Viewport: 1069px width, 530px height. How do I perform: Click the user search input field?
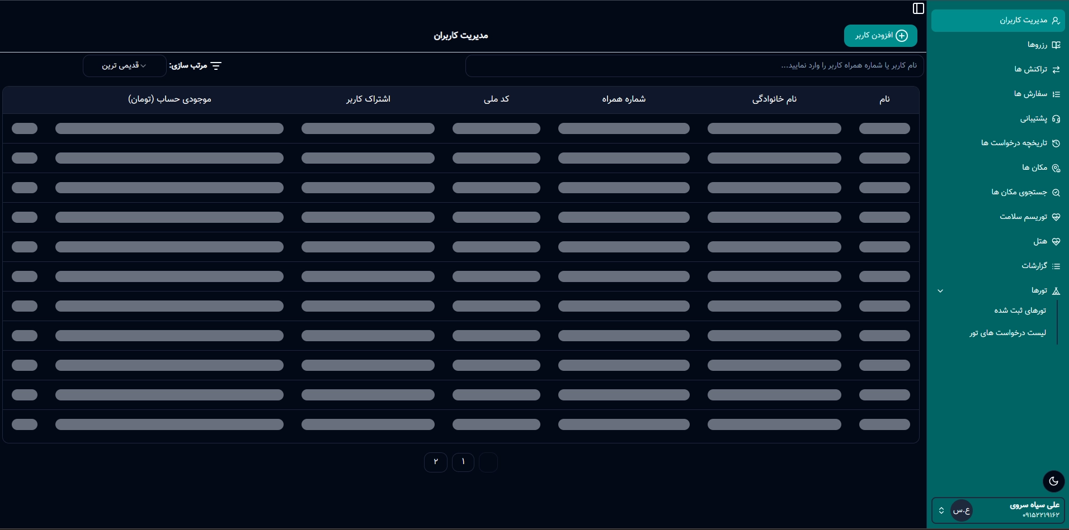pos(694,66)
